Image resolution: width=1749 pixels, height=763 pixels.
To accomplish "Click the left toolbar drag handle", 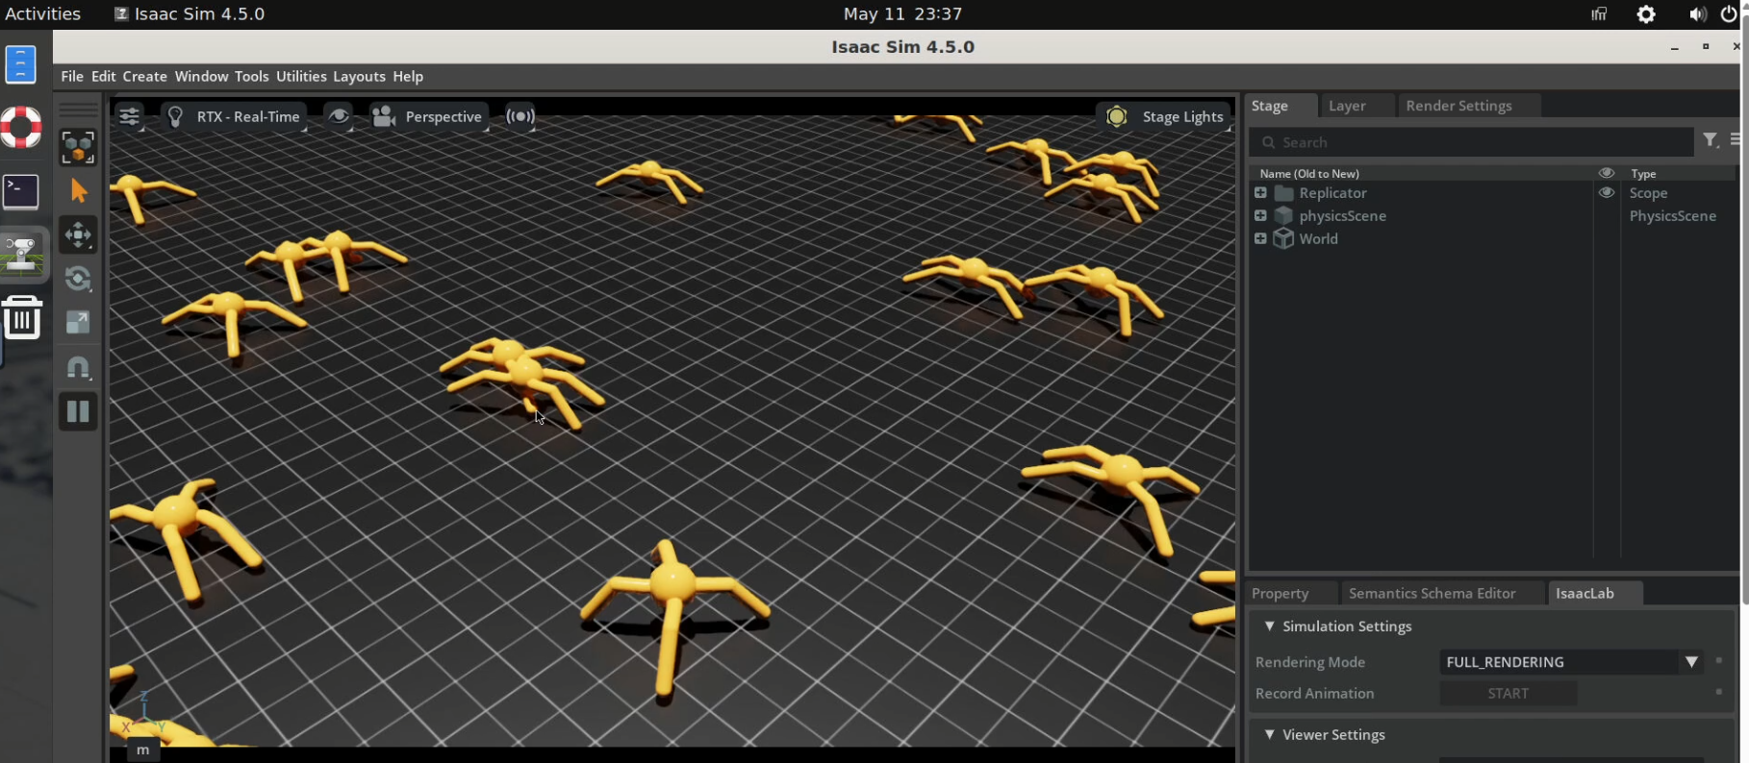I will [78, 110].
